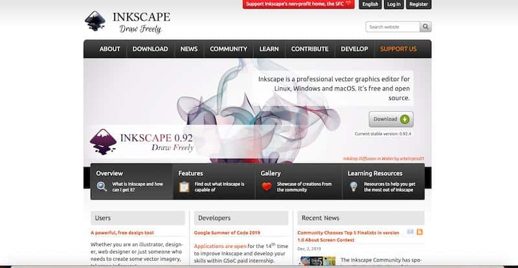Click the Gallery red heart icon
The width and height of the screenshot is (518, 268).
coord(267,186)
